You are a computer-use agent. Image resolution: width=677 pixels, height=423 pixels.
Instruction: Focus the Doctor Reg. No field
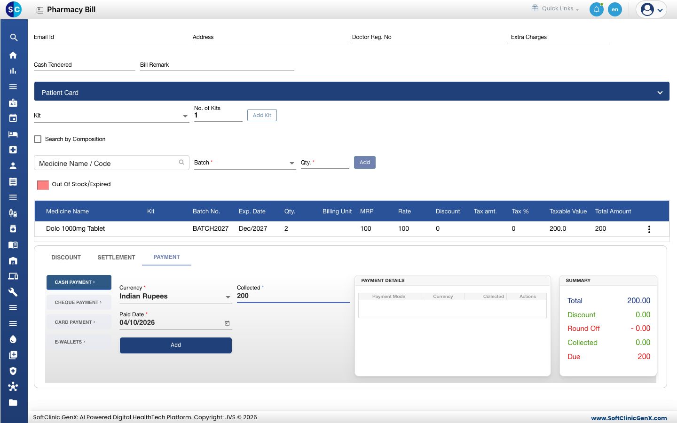click(429, 37)
